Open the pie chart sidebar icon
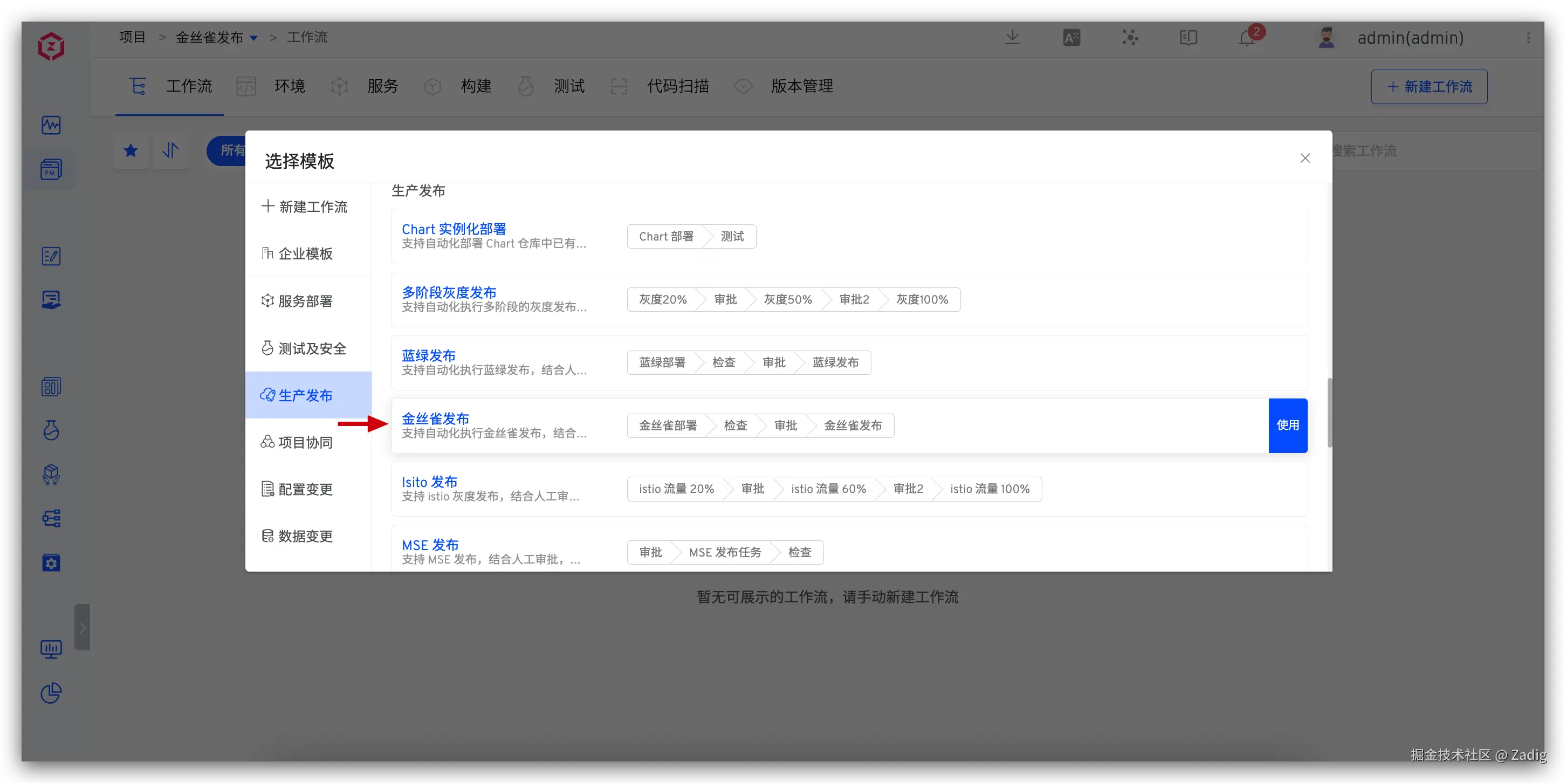Viewport: 1566px width, 783px height. (x=51, y=693)
